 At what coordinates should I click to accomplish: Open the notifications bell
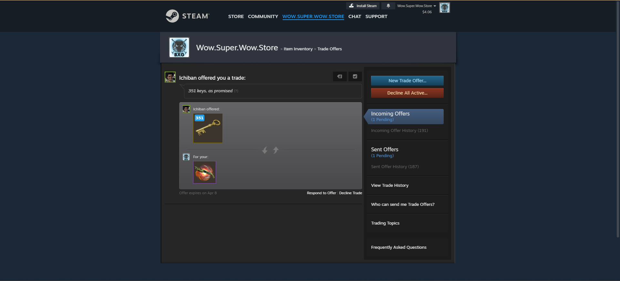(388, 6)
